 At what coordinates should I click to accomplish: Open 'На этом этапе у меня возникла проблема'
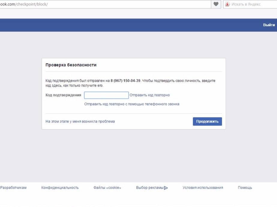pos(80,121)
